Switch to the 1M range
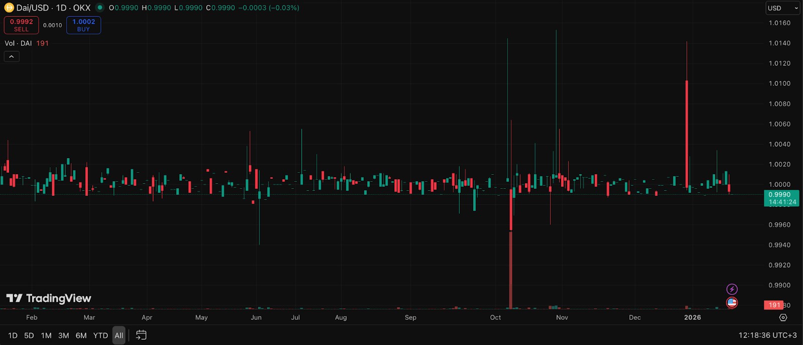The width and height of the screenshot is (803, 345). (x=46, y=335)
